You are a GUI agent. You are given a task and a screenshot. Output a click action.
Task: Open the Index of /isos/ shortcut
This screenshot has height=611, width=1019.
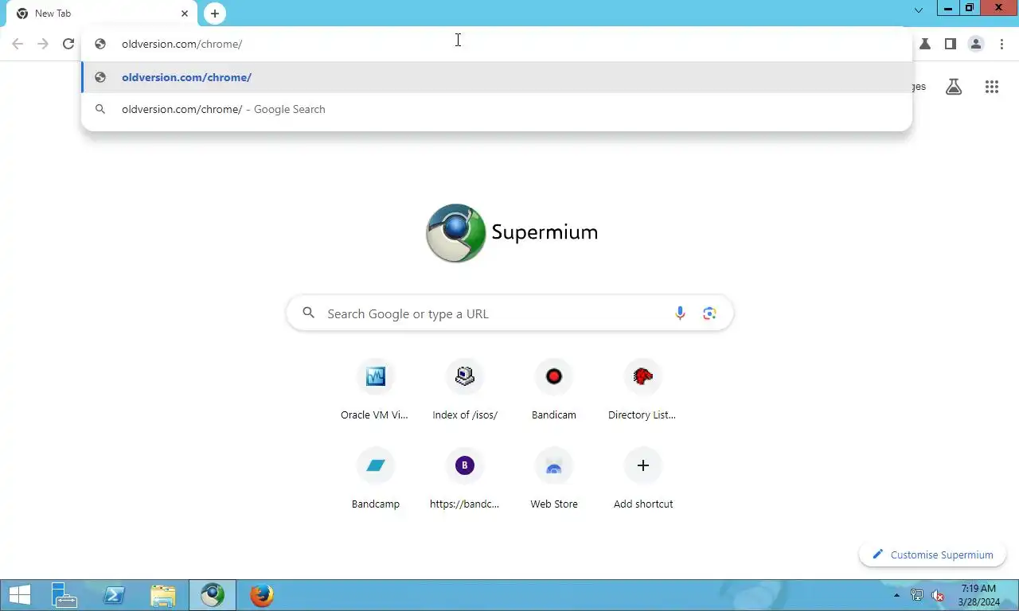[465, 389]
